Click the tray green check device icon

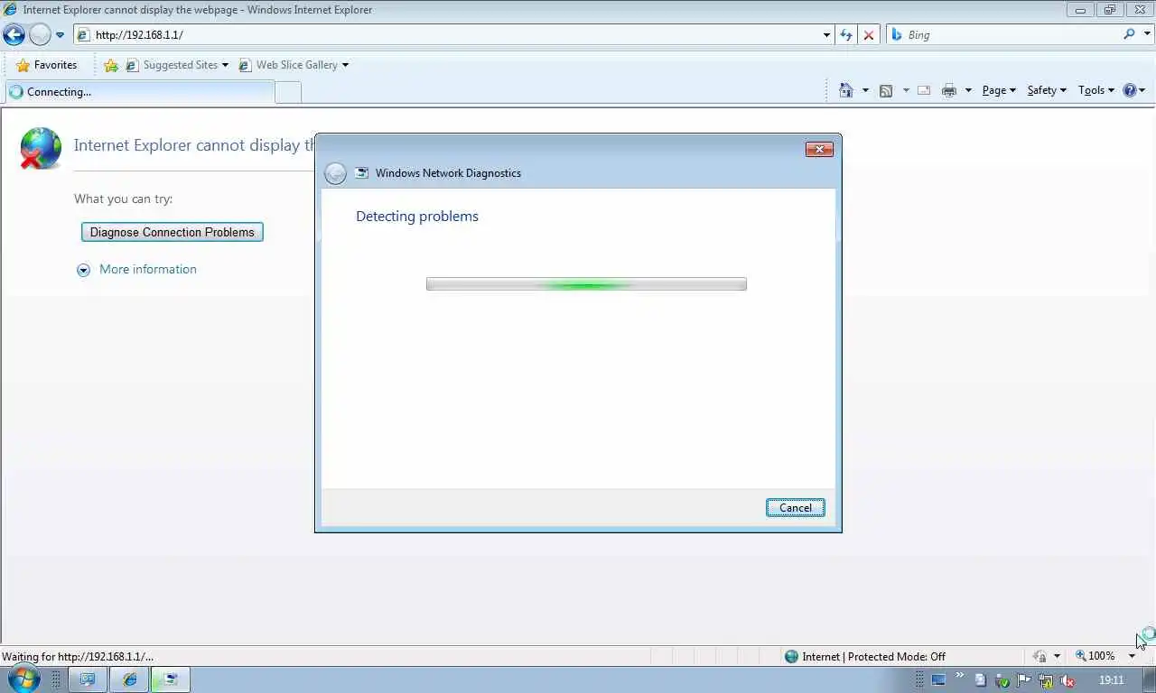[1002, 680]
